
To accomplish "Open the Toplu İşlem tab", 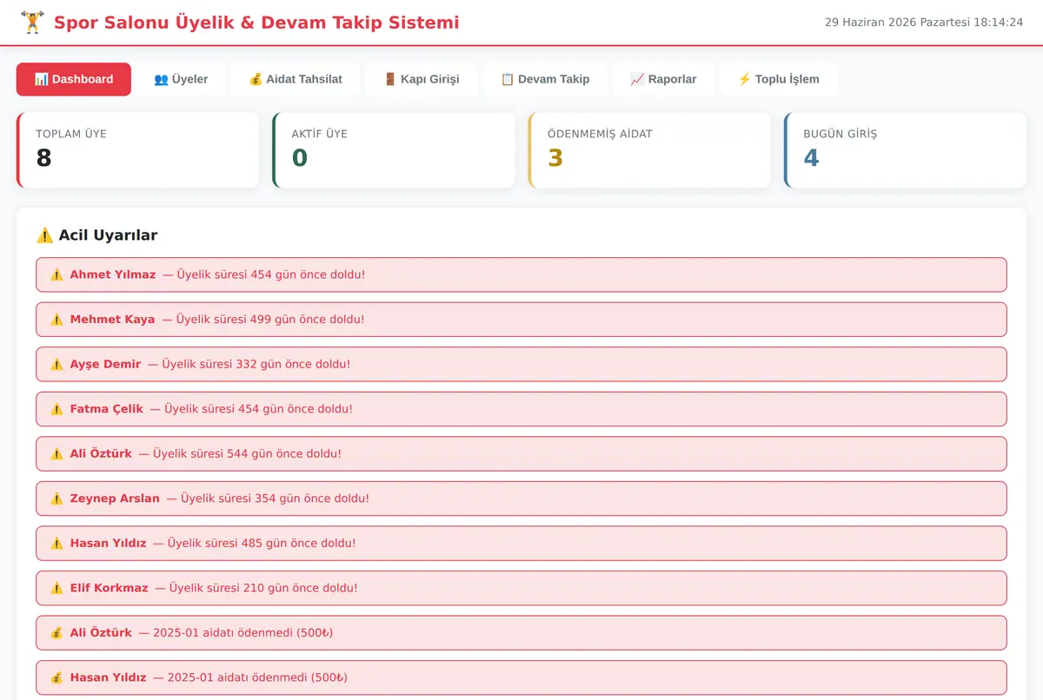I will (779, 79).
